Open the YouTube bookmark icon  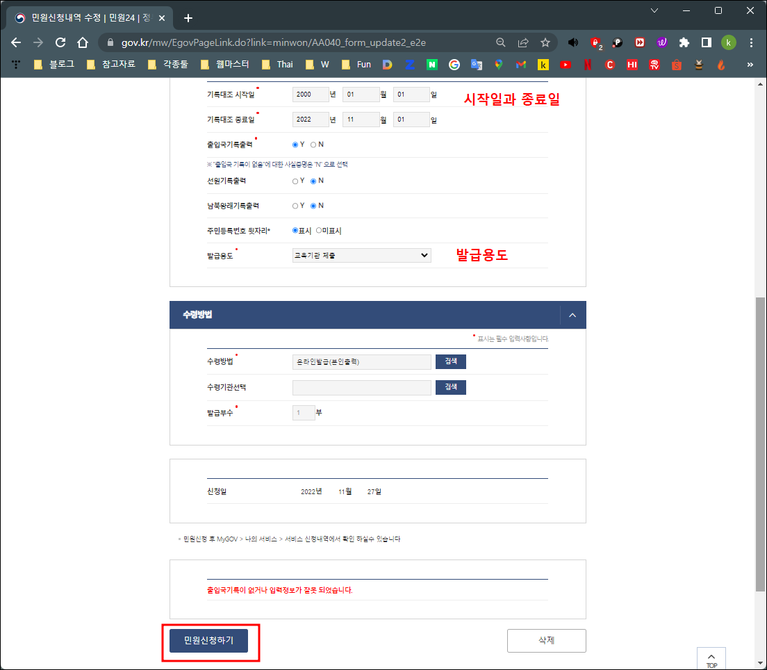point(566,65)
